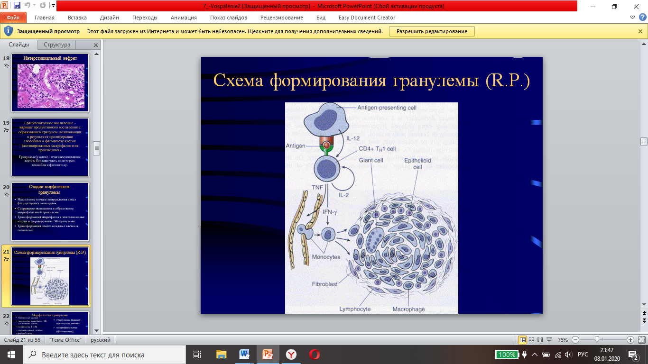Open the Рецензирование ribbon tab
Image resolution: width=648 pixels, height=364 pixels.
(x=282, y=18)
